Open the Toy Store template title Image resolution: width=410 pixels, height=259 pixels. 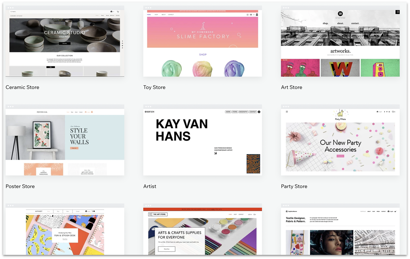click(154, 87)
